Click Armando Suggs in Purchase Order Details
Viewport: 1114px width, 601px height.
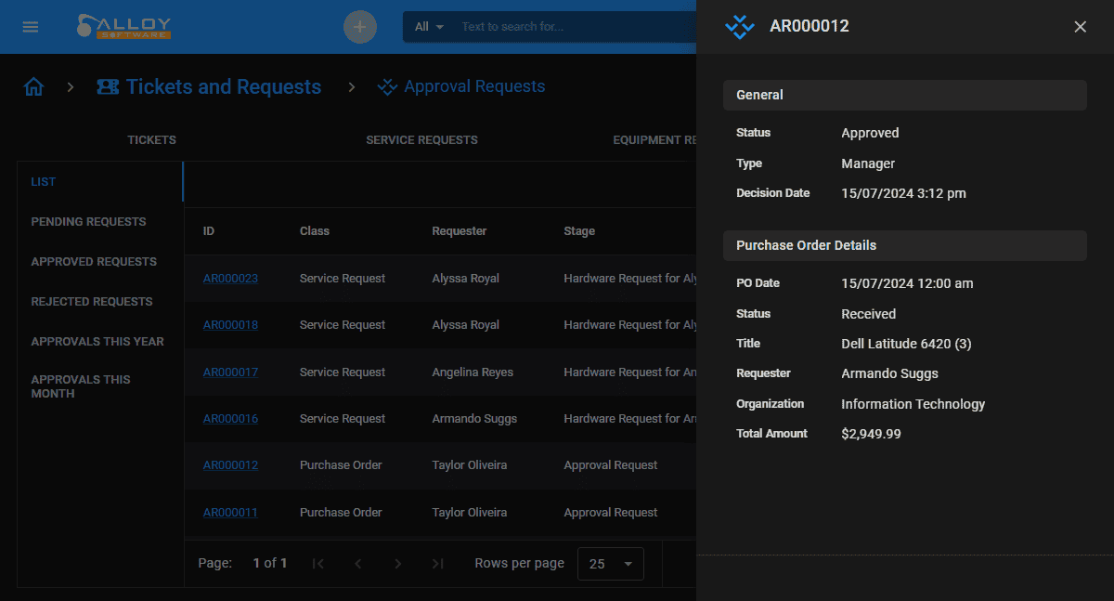tap(889, 373)
